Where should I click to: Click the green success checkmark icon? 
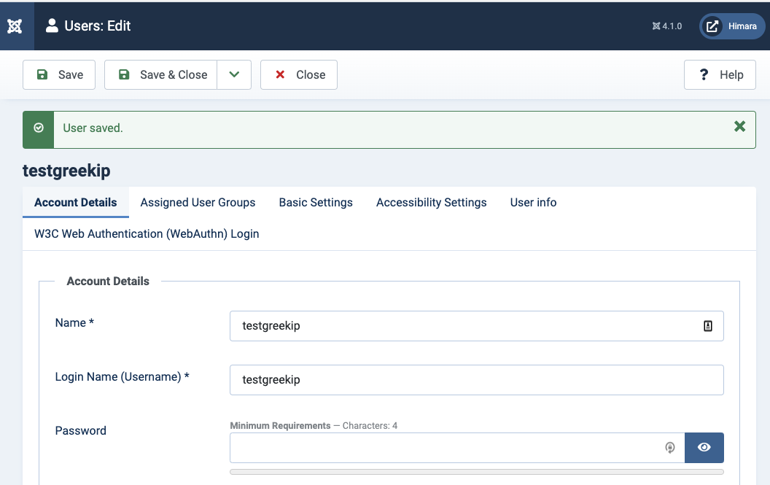click(x=39, y=128)
